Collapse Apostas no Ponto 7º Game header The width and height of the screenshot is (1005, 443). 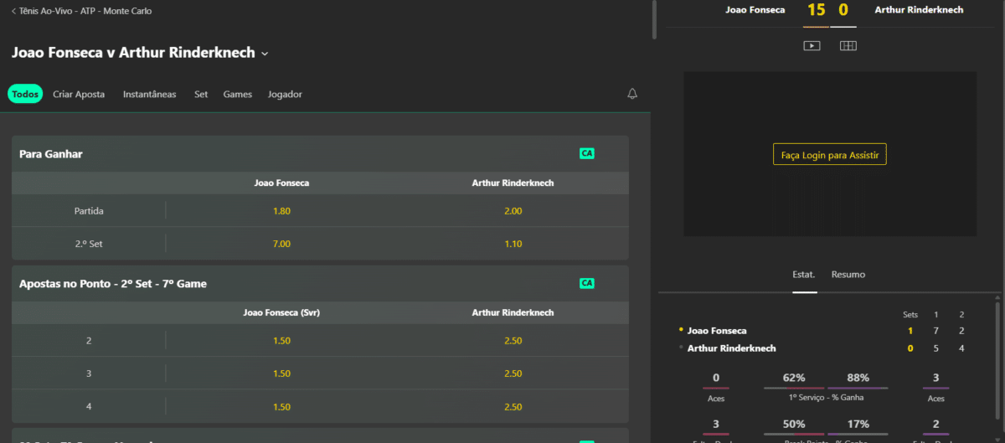pyautogui.click(x=320, y=284)
